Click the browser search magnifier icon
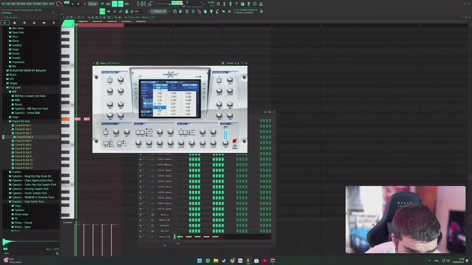 [x=57, y=254]
